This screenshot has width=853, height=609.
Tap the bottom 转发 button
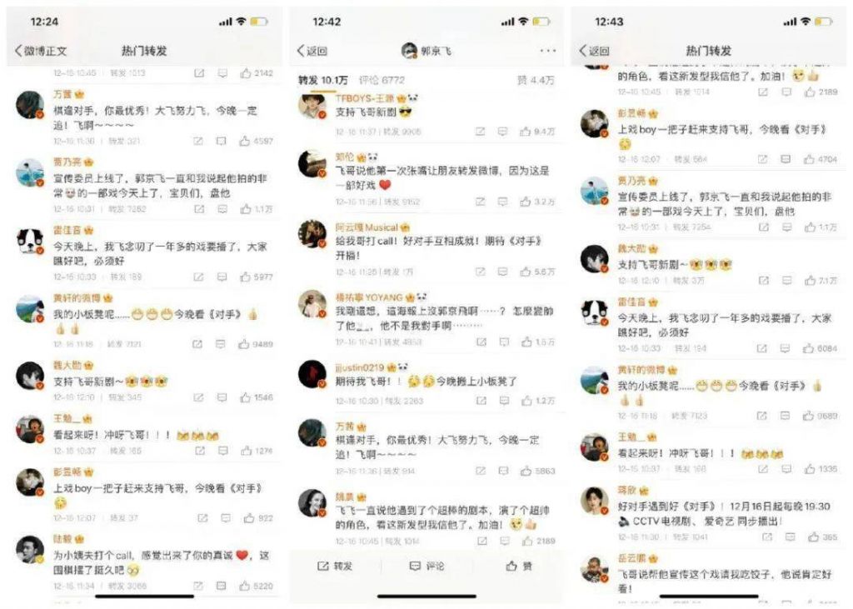[x=335, y=567]
